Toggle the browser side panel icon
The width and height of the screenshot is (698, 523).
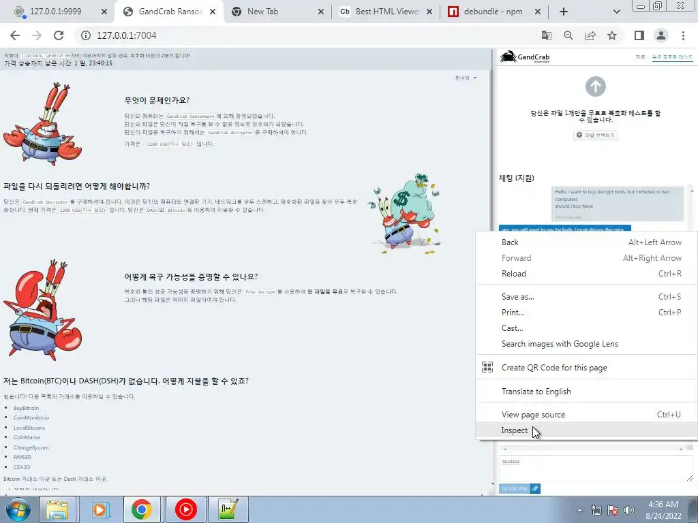point(639,35)
